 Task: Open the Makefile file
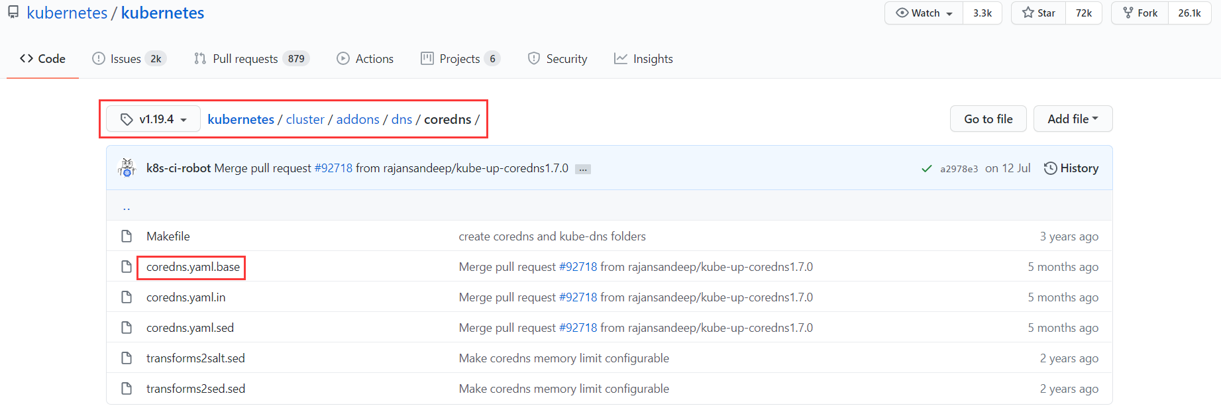tap(168, 236)
